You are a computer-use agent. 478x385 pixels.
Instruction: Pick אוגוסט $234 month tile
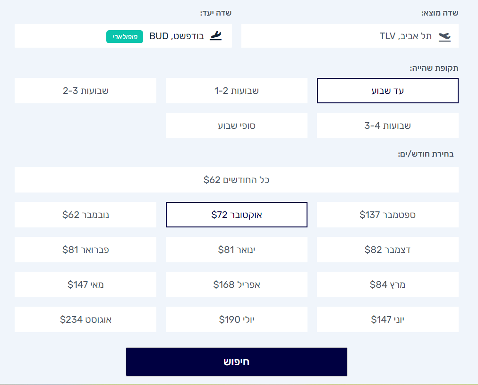[x=85, y=319]
